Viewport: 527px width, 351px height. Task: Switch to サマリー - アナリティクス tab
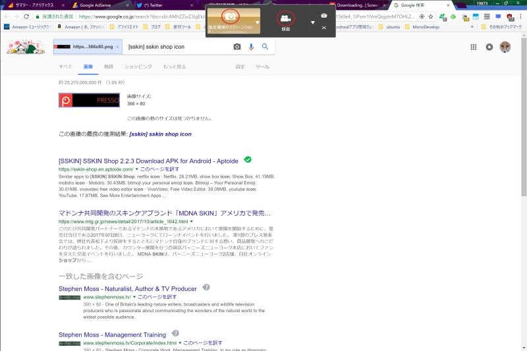pyautogui.click(x=34, y=5)
